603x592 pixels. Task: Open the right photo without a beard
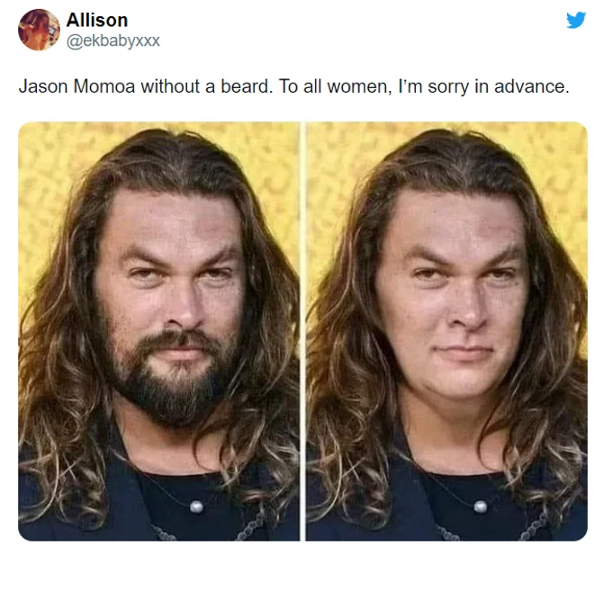[446, 331]
